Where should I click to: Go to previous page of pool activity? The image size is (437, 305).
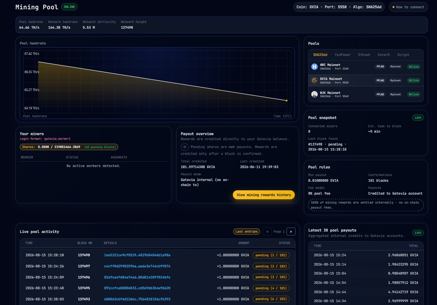point(267,232)
